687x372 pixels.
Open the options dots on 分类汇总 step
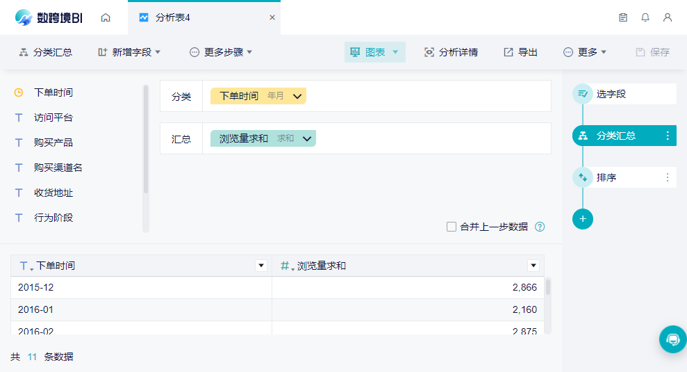(x=668, y=136)
